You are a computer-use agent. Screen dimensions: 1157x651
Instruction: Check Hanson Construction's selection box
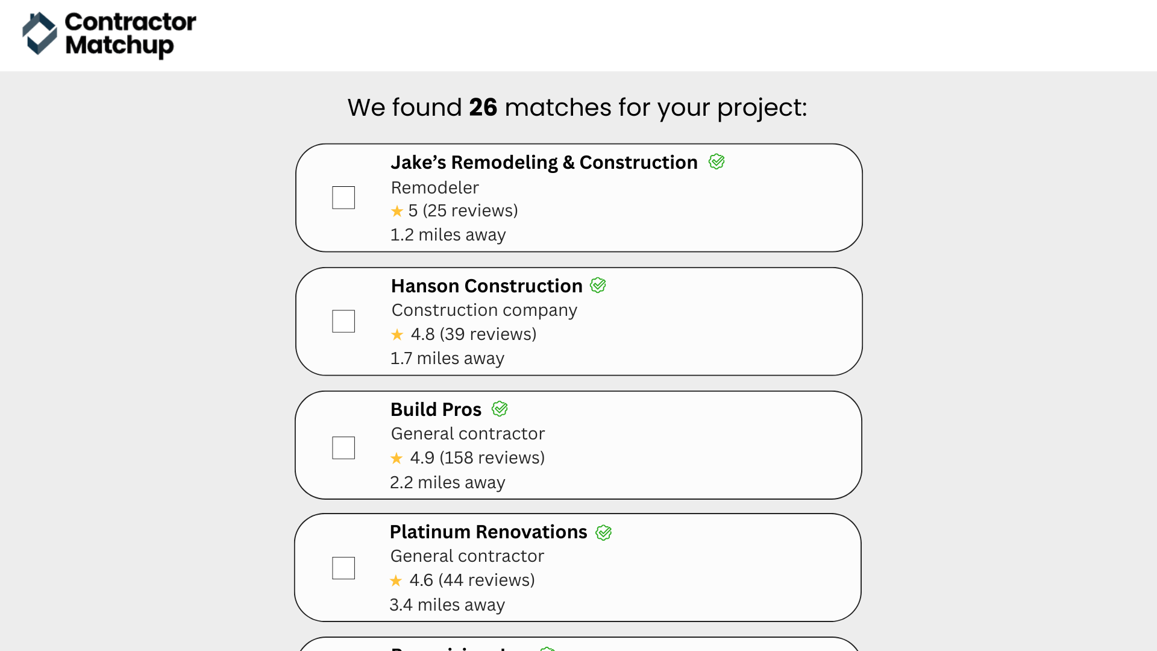pos(343,321)
